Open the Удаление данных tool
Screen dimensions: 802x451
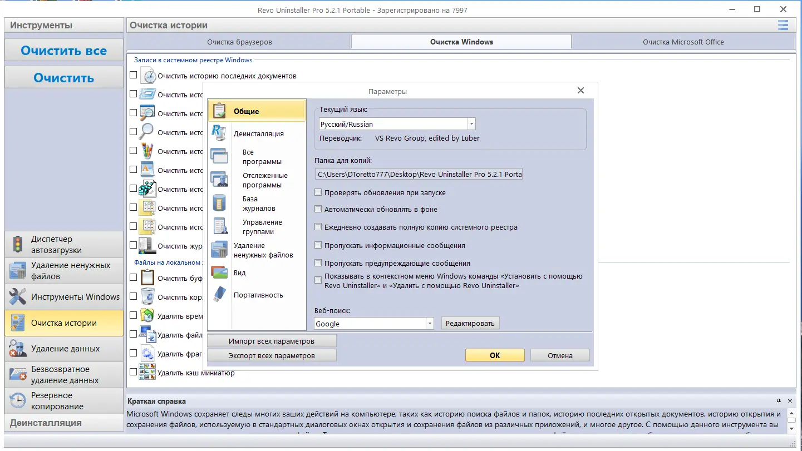pos(63,349)
